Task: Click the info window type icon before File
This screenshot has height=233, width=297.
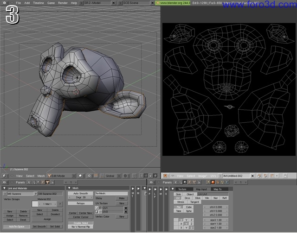Action: 4,3
